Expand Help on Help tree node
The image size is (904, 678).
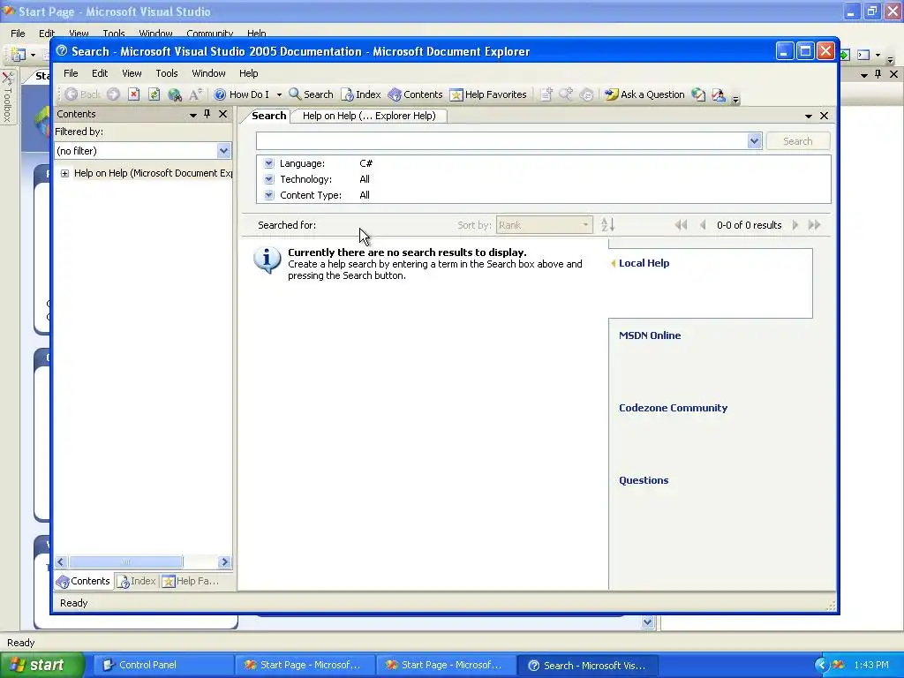[64, 174]
